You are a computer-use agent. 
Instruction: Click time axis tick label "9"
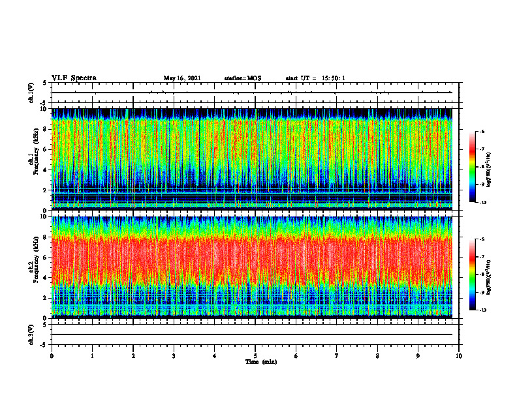(418, 356)
